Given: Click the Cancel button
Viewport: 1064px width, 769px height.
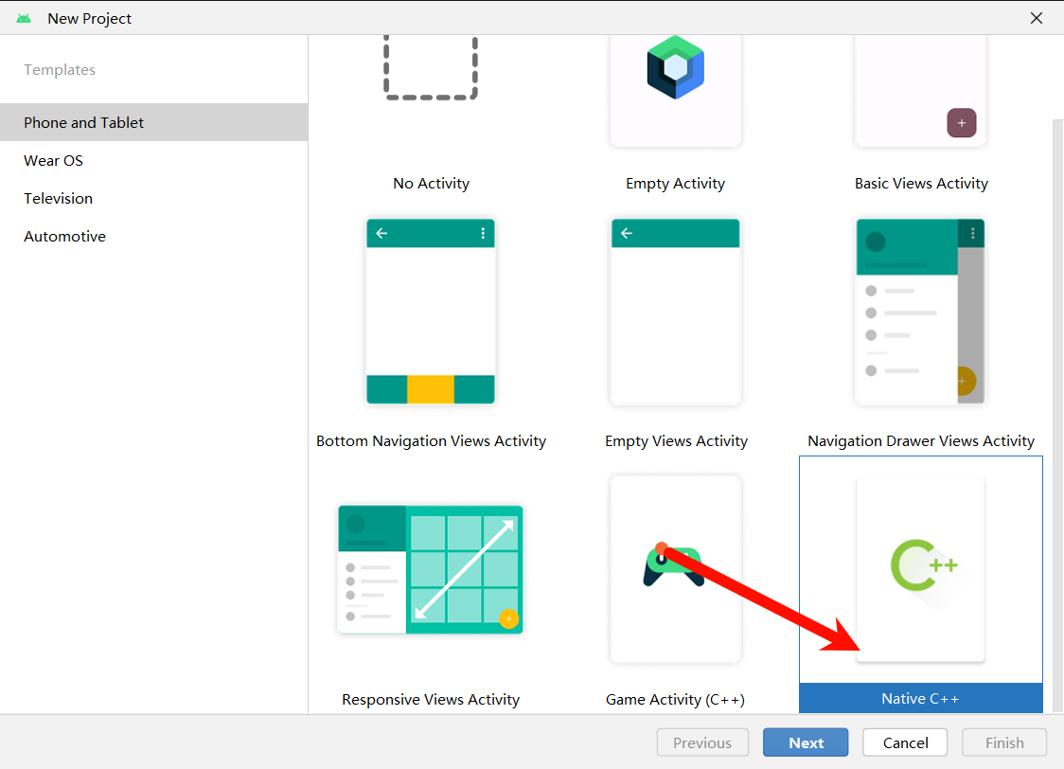Looking at the screenshot, I should click(905, 742).
